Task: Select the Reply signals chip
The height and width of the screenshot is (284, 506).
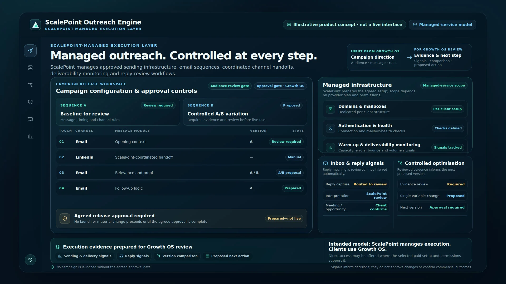Action: click(x=134, y=256)
